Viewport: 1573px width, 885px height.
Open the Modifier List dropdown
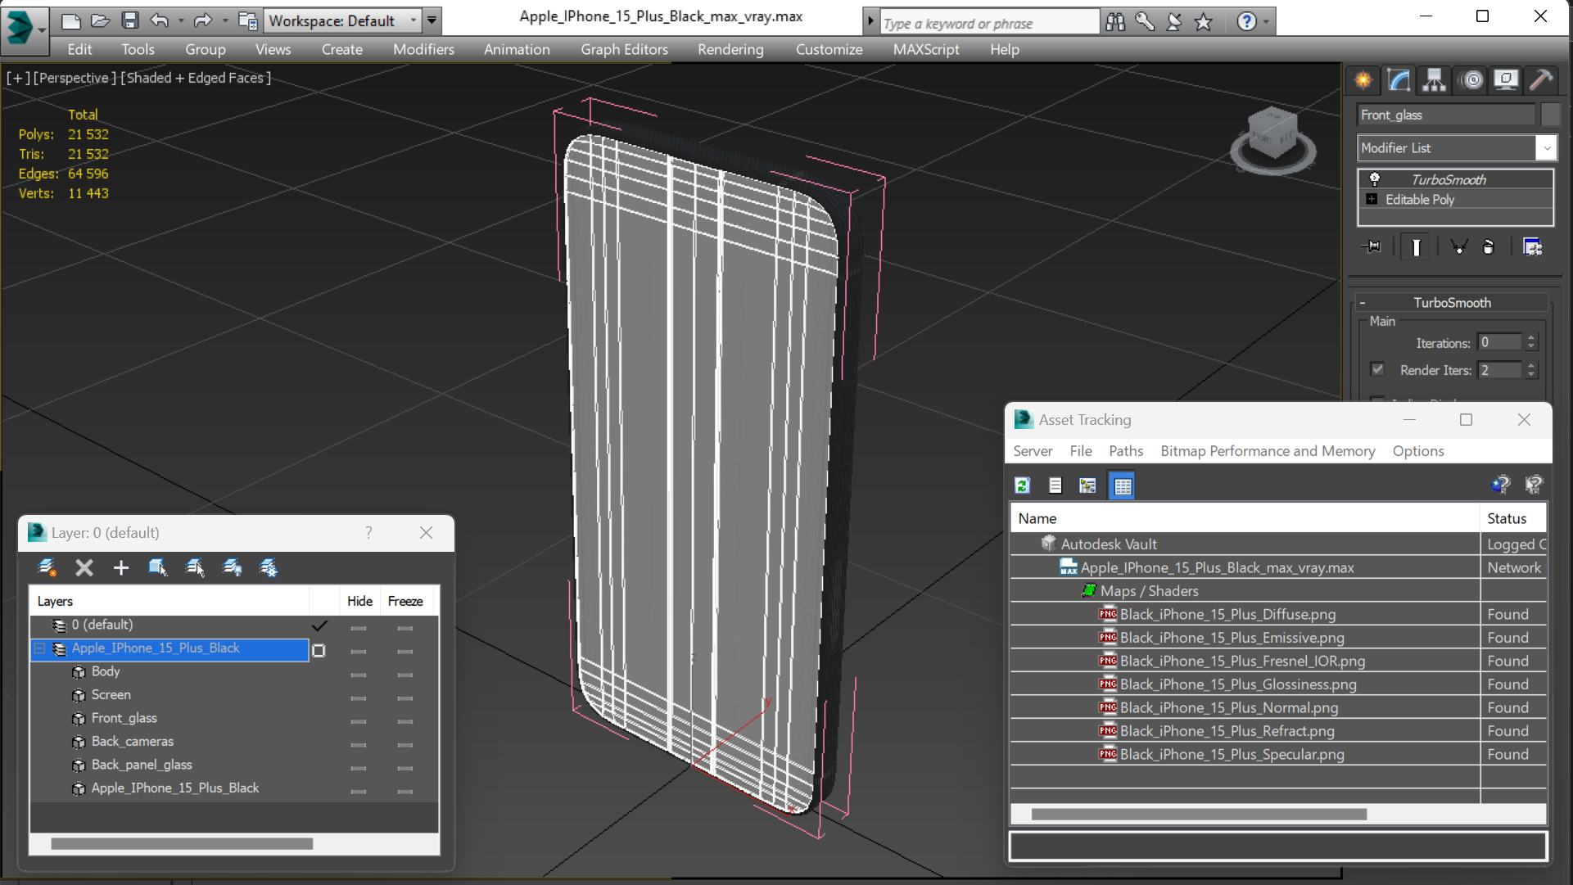click(x=1546, y=148)
